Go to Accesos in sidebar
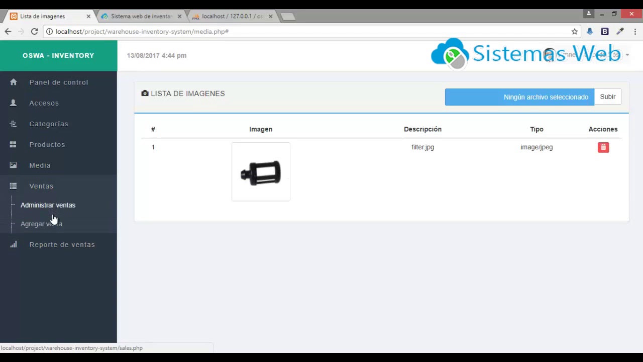This screenshot has height=362, width=643. pyautogui.click(x=58, y=103)
